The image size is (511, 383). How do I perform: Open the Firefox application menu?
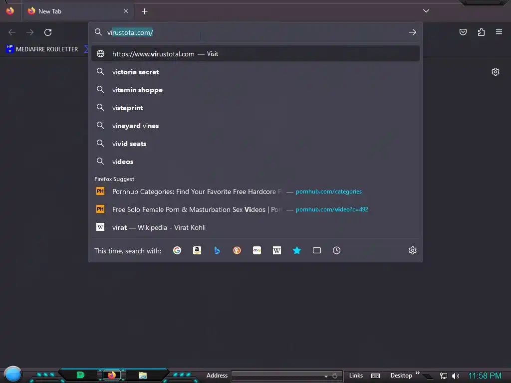coord(499,32)
